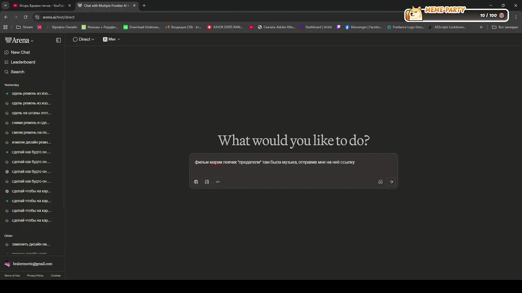Image resolution: width=522 pixels, height=293 pixels.
Task: Open chat "смени ремень на пе..."
Action: [31, 133]
